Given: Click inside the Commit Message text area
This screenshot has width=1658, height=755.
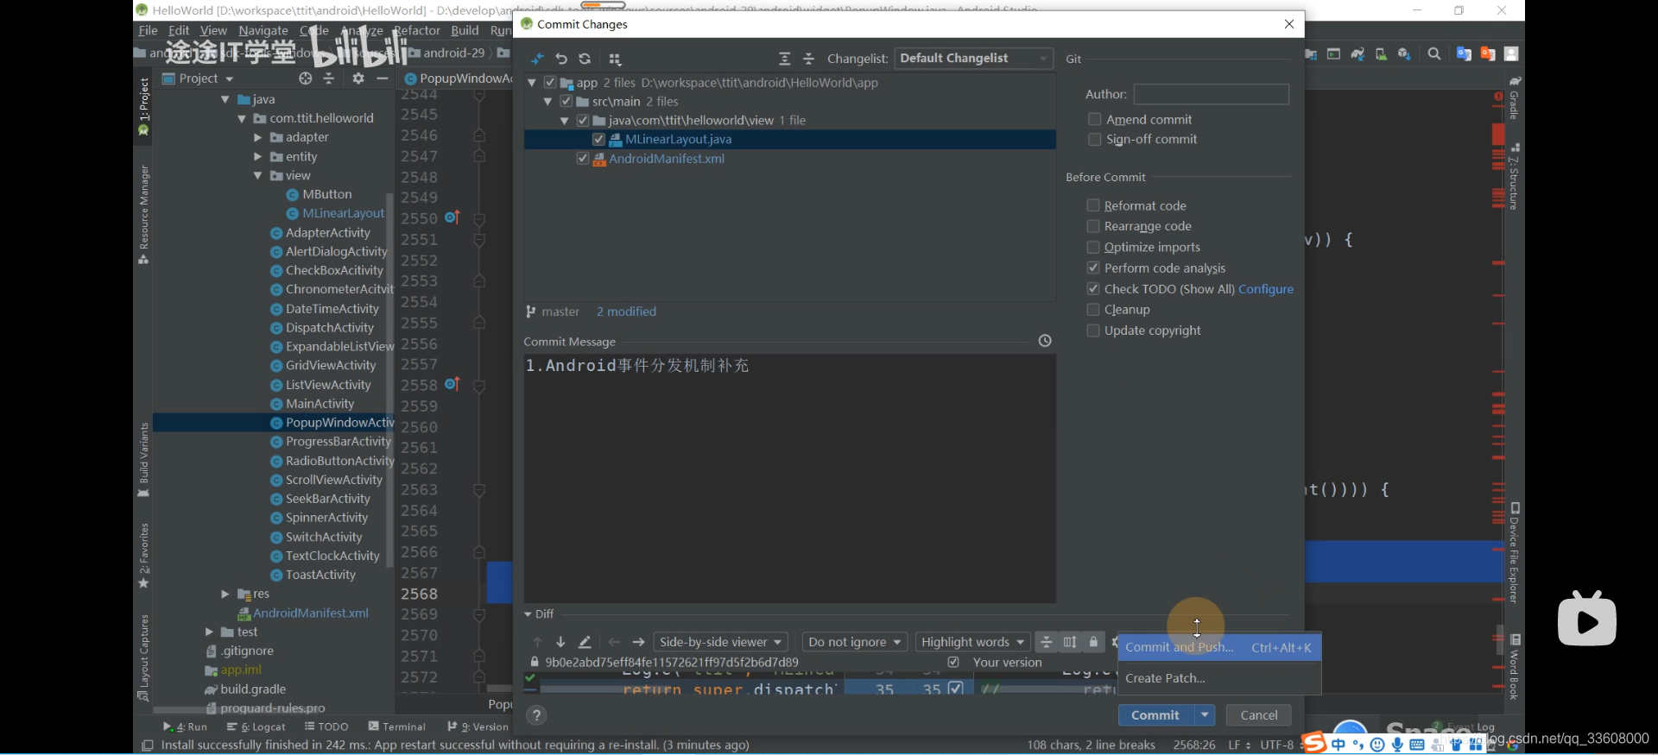Looking at the screenshot, I should coord(789,478).
